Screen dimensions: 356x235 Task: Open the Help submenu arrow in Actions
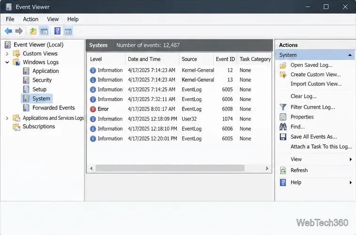click(351, 183)
